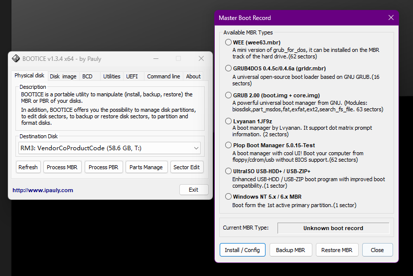The height and width of the screenshot is (276, 413).
Task: Click the BOOTICE app icon in title bar
Action: (x=16, y=58)
